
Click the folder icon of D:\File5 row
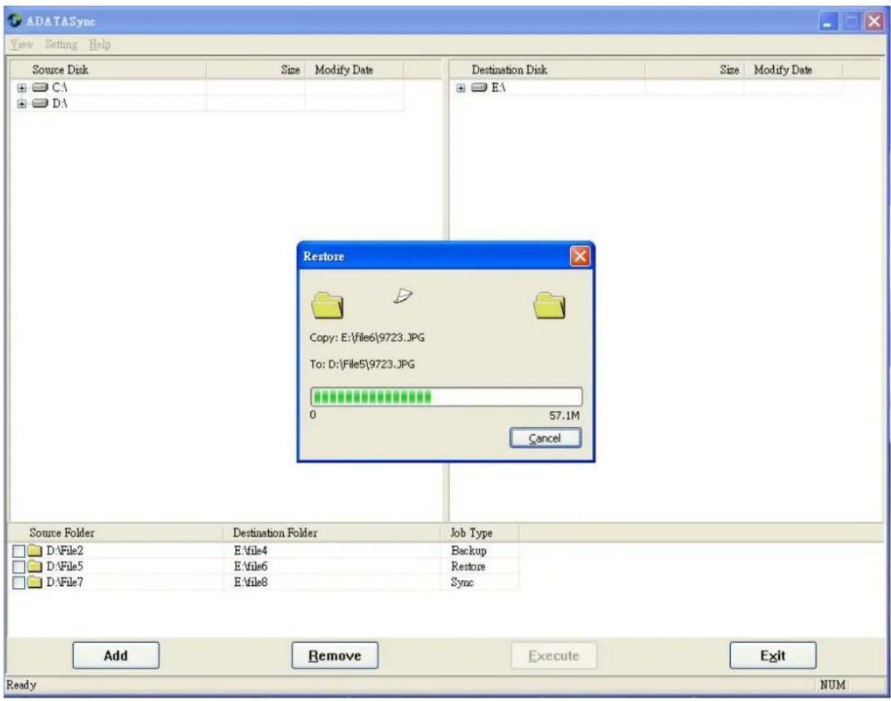pyautogui.click(x=35, y=567)
